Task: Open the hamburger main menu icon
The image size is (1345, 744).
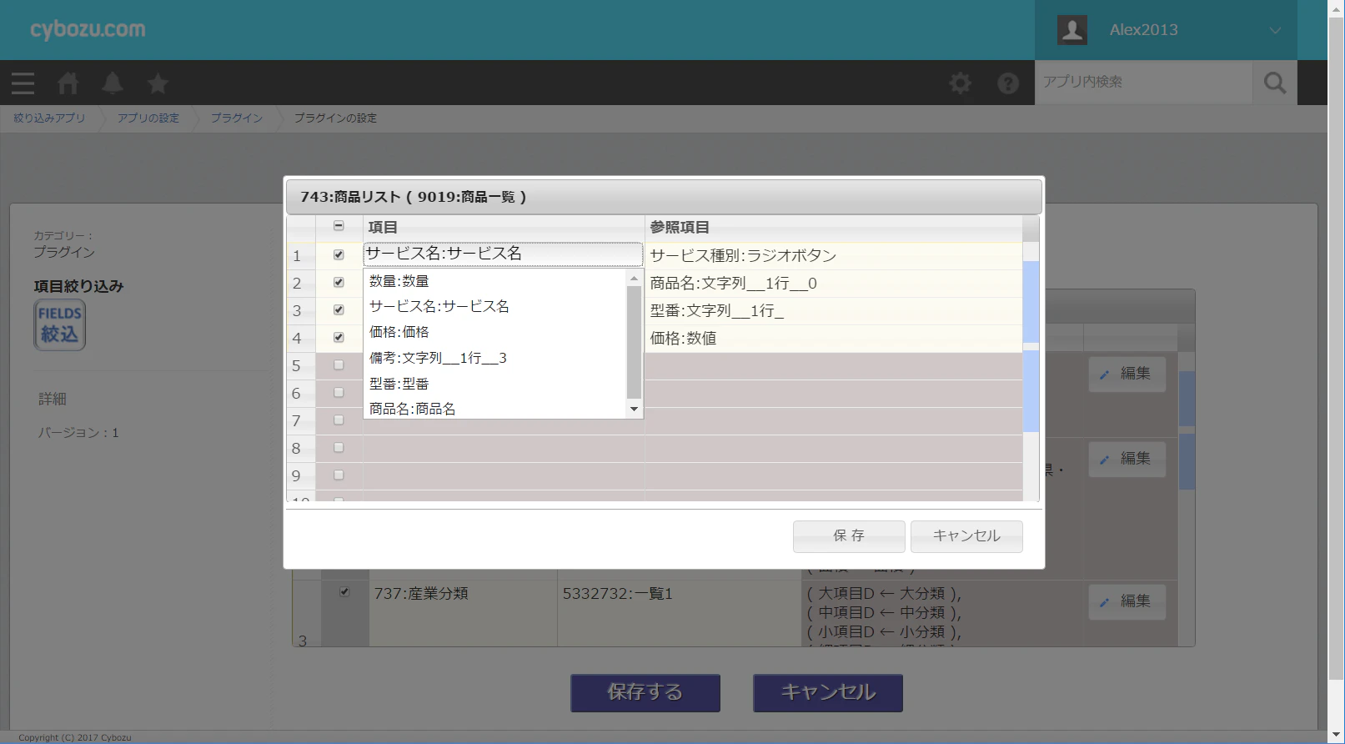Action: [x=23, y=83]
